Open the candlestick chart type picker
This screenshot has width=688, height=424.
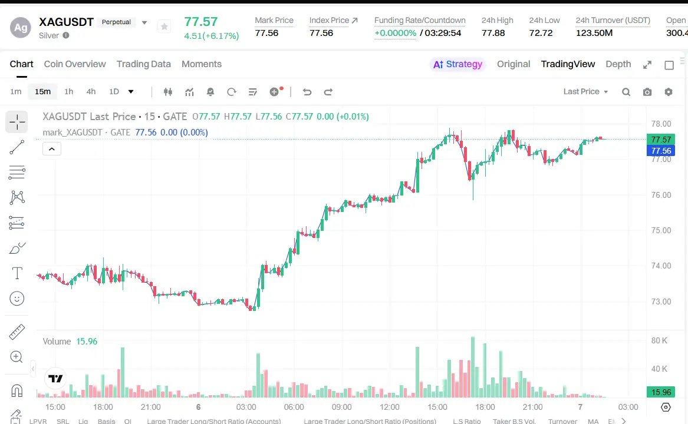coord(167,92)
